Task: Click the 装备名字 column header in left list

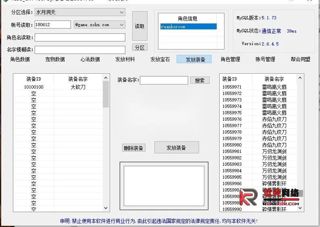Action: pyautogui.click(x=78, y=79)
